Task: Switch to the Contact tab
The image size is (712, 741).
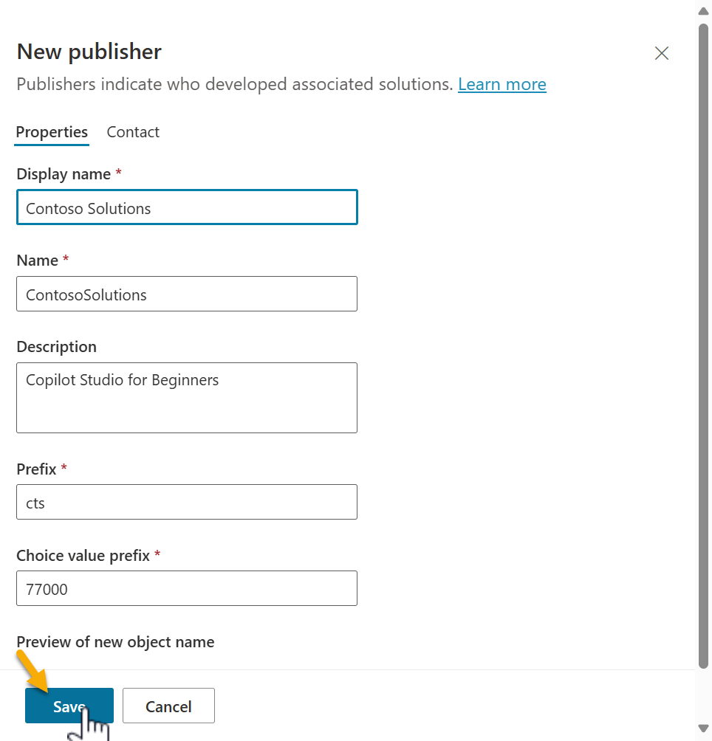Action: pos(133,132)
